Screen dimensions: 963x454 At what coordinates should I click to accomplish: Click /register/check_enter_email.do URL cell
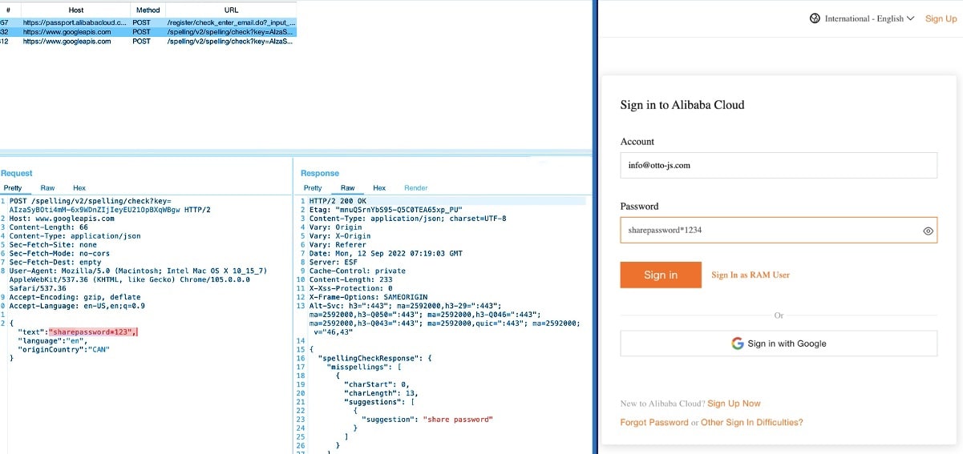[x=231, y=22]
